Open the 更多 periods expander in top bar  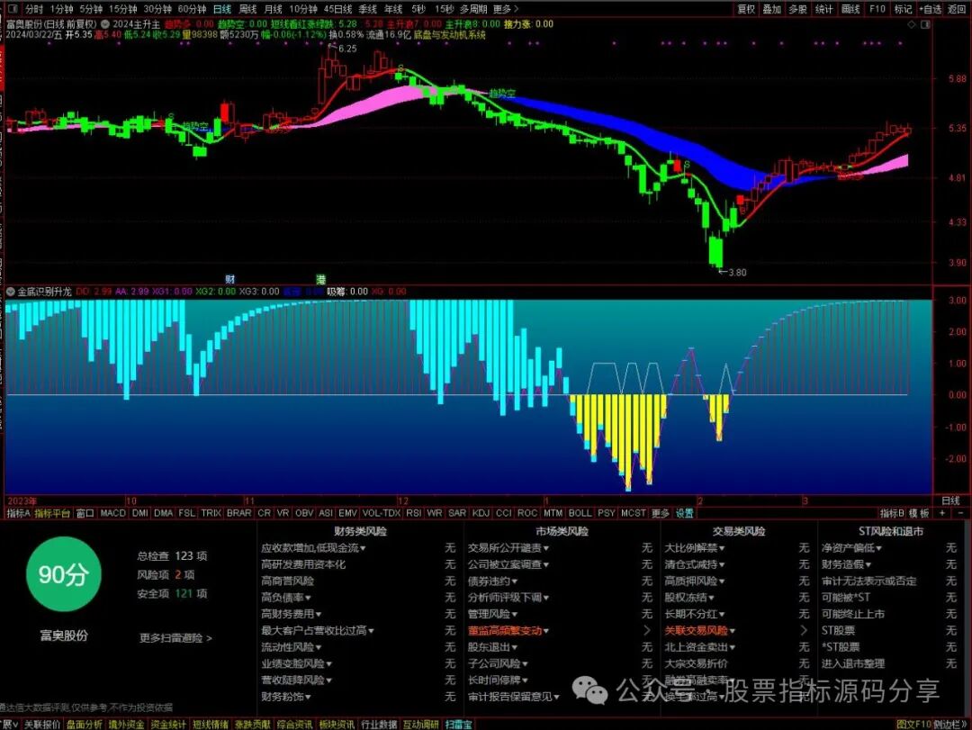[x=505, y=9]
